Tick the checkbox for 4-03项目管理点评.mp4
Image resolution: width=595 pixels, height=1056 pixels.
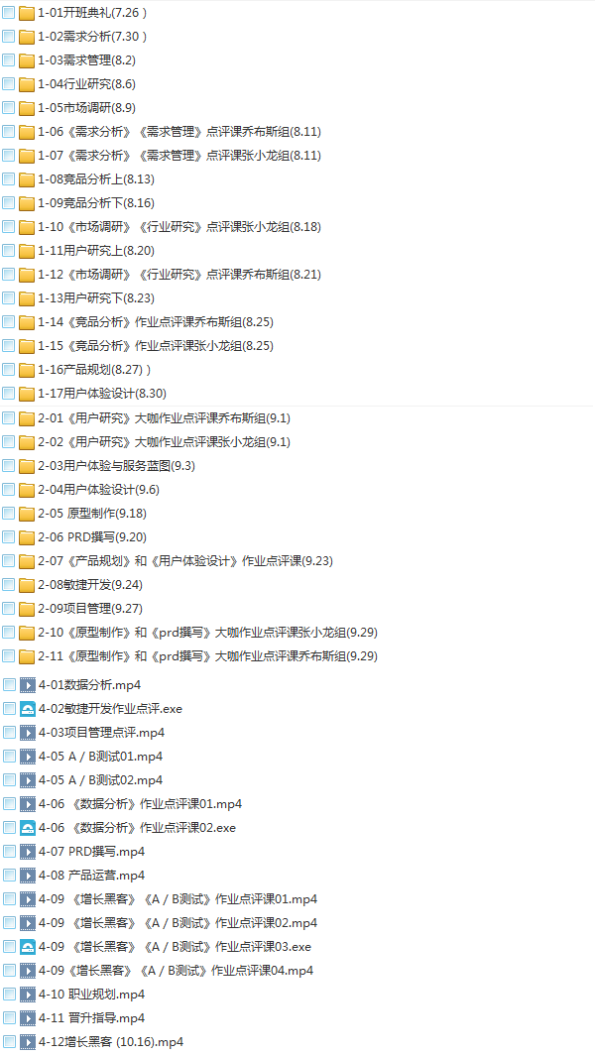point(9,732)
